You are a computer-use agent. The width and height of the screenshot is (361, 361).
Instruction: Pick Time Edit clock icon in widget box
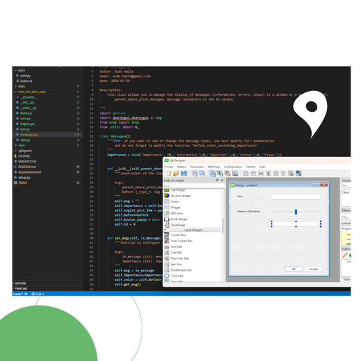click(x=167, y=276)
